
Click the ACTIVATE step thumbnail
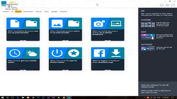coord(148,49)
